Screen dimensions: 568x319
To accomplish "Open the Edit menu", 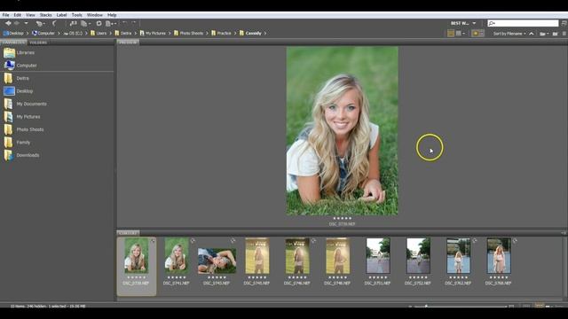I will 18,15.
